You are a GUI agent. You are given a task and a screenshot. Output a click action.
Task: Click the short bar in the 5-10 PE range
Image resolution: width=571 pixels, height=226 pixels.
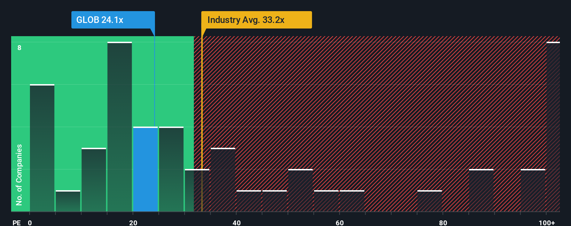click(68, 201)
